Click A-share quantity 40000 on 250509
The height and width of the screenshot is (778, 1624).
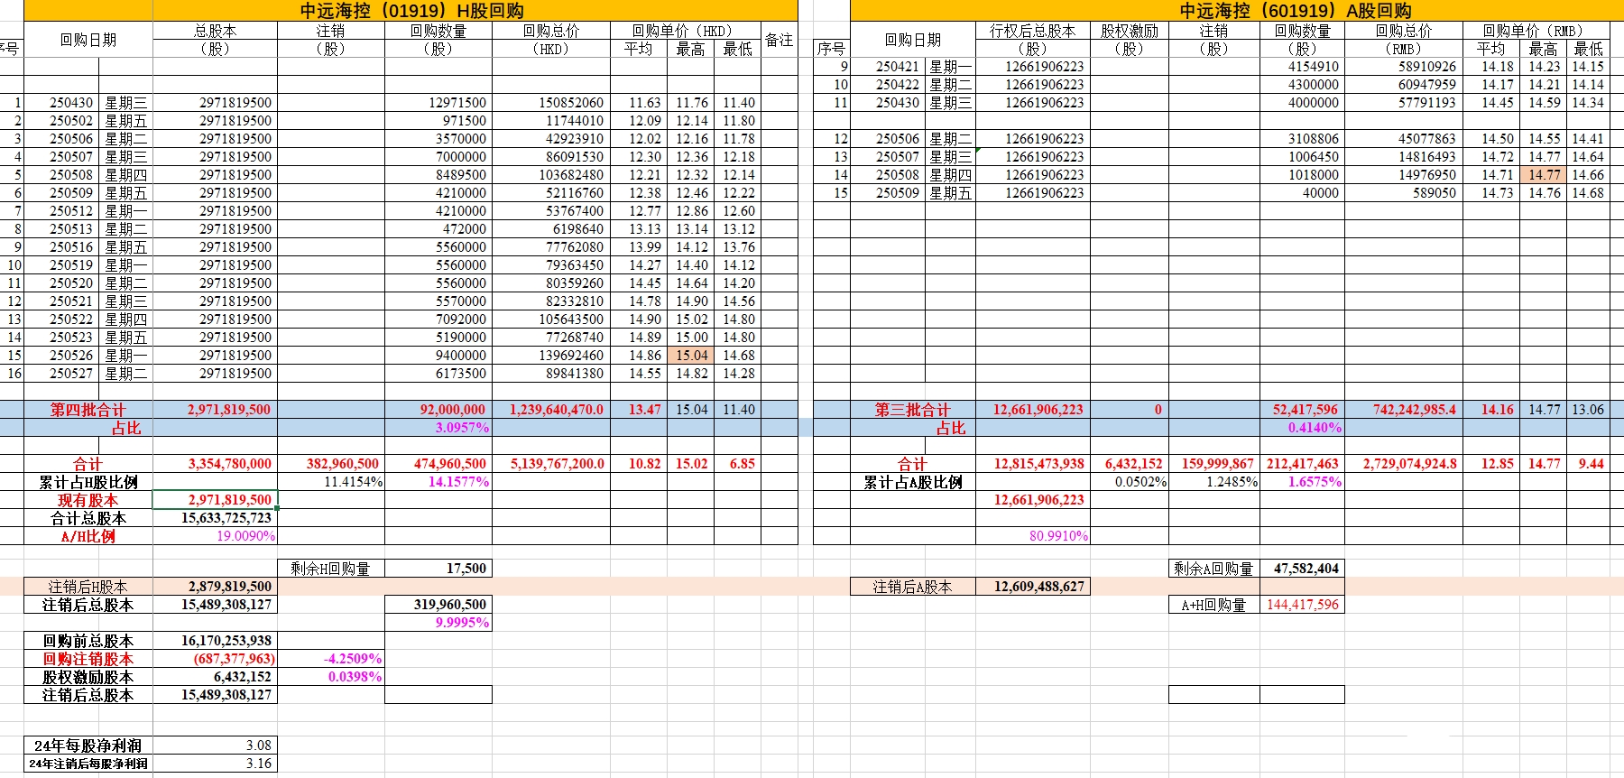(1302, 193)
